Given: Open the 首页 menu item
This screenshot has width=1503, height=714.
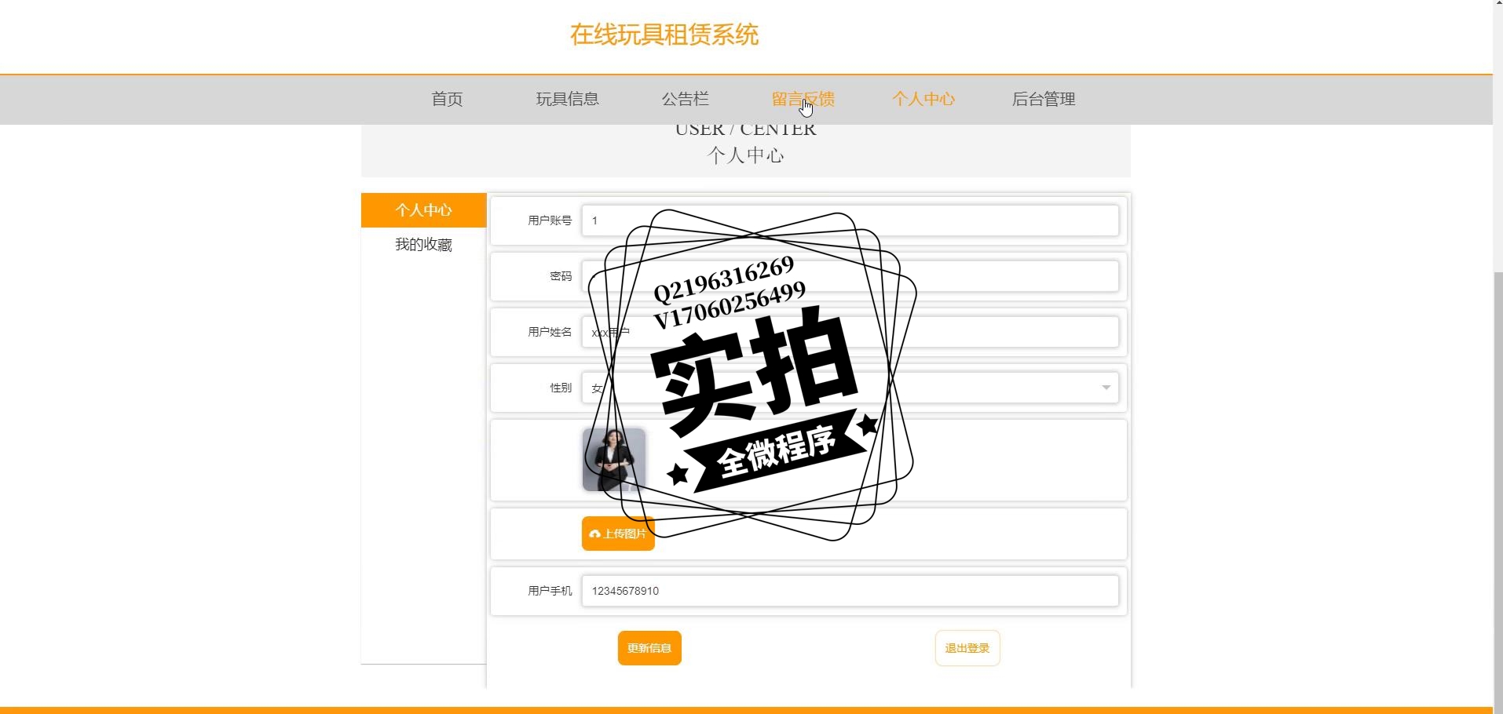Looking at the screenshot, I should tap(448, 99).
